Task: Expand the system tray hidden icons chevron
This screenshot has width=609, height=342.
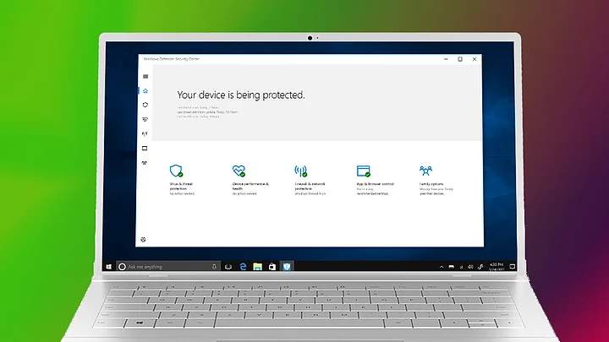Action: [x=442, y=267]
